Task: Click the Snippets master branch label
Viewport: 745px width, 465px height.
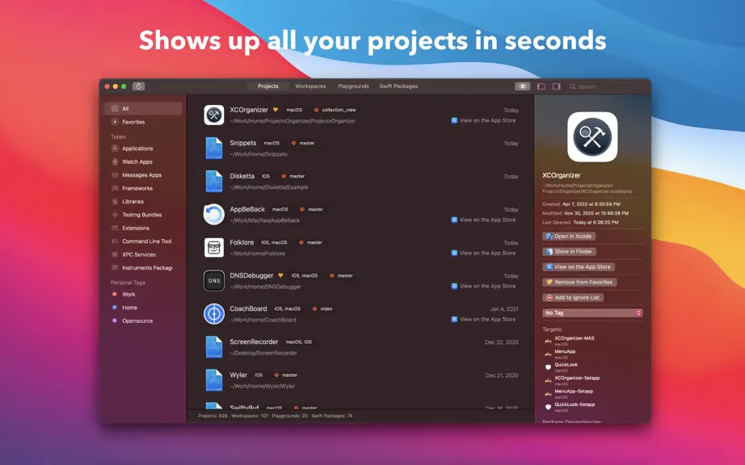Action: point(303,143)
